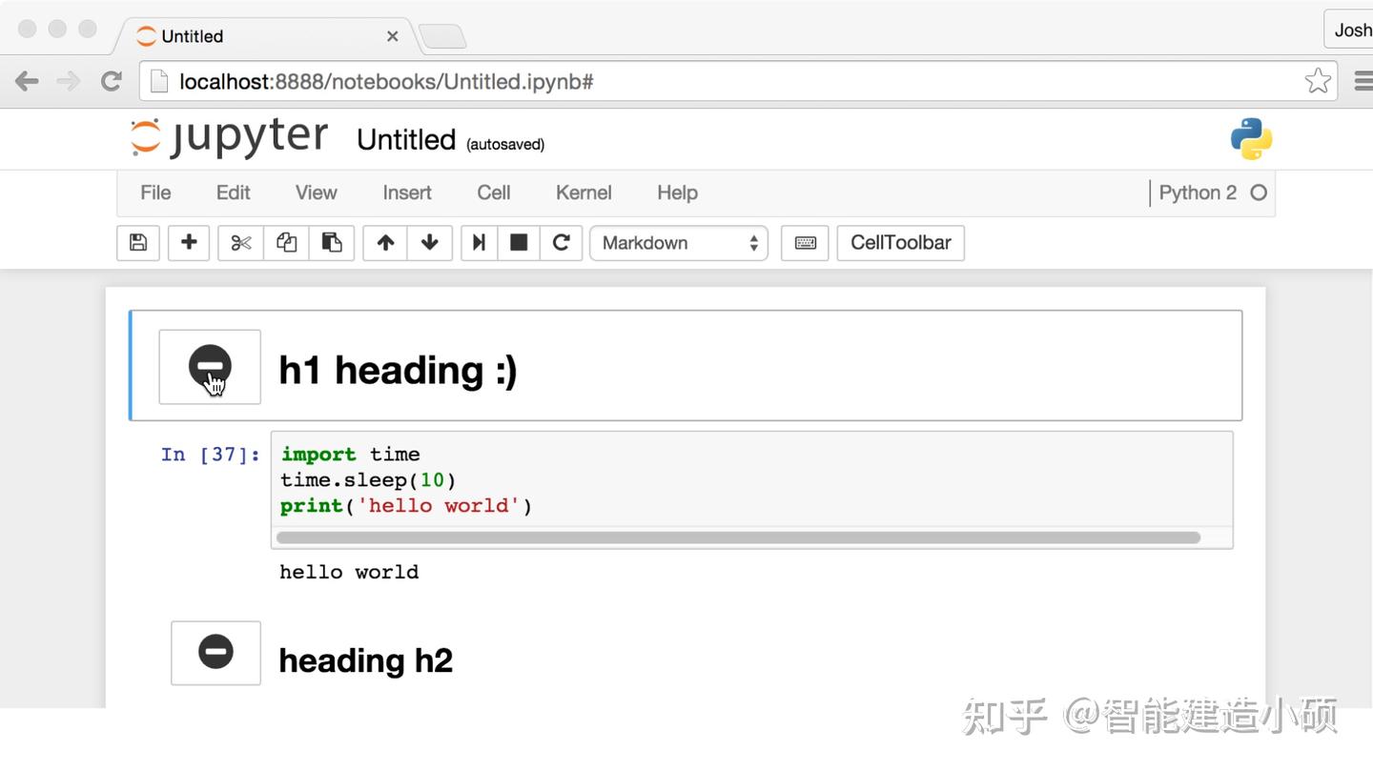Image resolution: width=1373 pixels, height=771 pixels.
Task: Interrupt the kernel with stop icon
Action: coord(519,243)
